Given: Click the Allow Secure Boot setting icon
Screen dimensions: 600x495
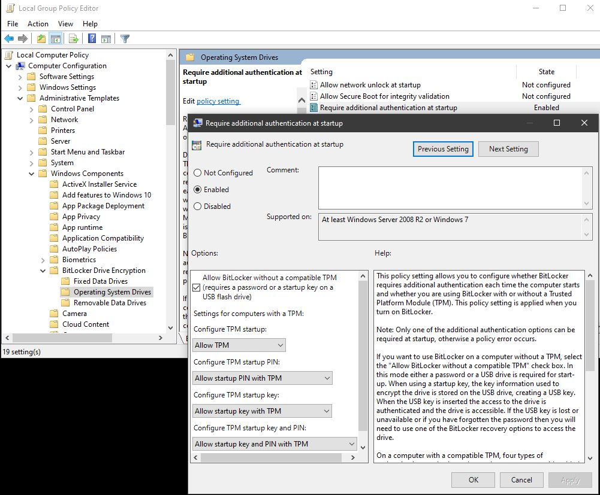Looking at the screenshot, I should [x=313, y=96].
